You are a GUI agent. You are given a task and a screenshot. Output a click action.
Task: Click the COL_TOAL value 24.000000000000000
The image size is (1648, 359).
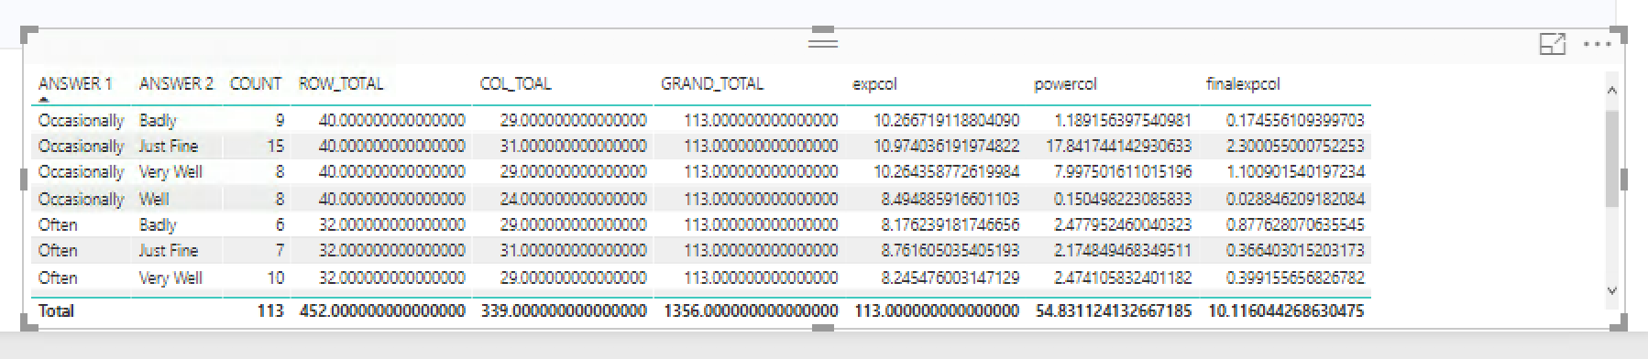[573, 199]
